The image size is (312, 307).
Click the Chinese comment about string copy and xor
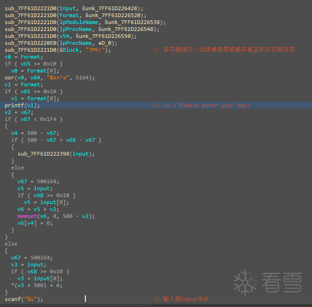coord(224,49)
